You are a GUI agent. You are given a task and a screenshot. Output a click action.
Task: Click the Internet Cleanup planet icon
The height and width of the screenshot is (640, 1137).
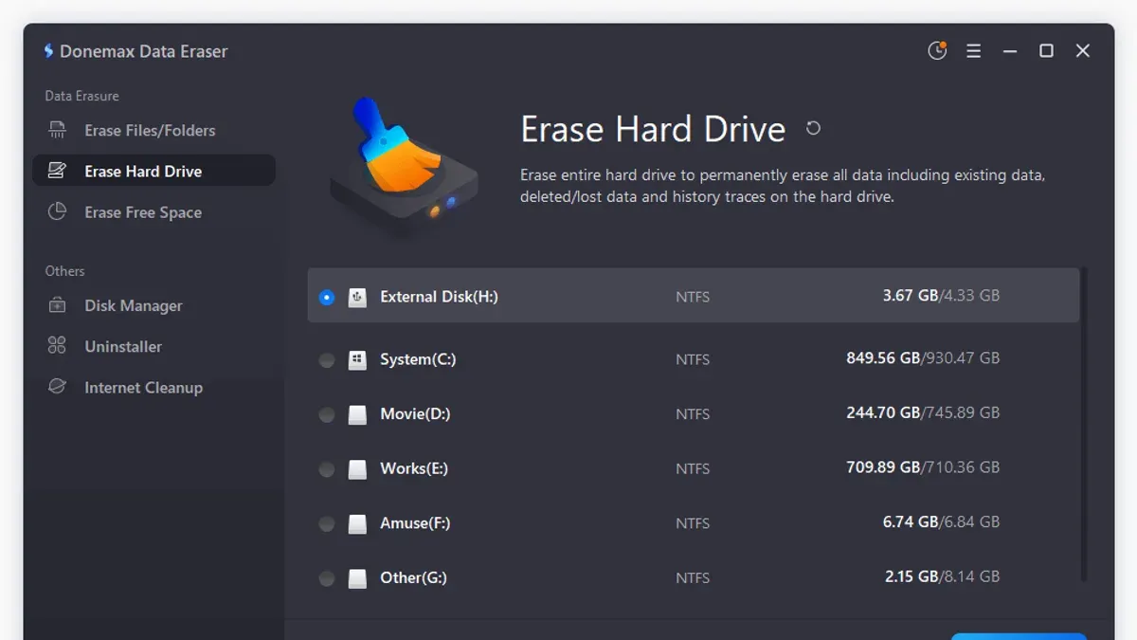coord(57,387)
